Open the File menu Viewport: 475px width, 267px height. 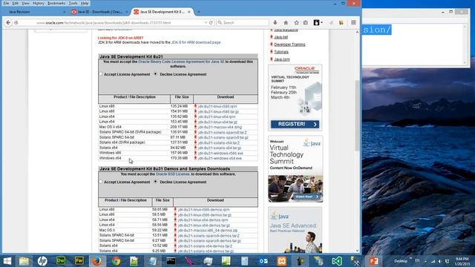click(x=6, y=3)
